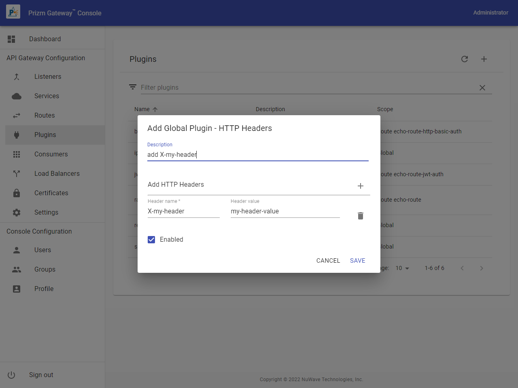The height and width of the screenshot is (388, 518).
Task: Save the HTTP Headers plugin
Action: (x=357, y=261)
